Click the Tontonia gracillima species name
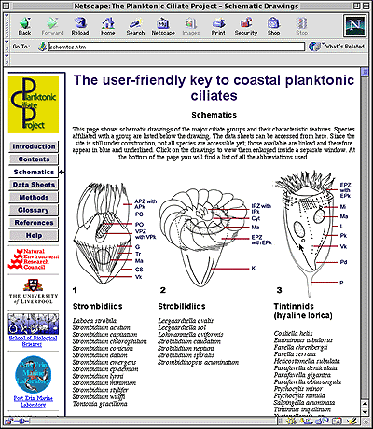This screenshot has height=429, width=373. pos(100,404)
